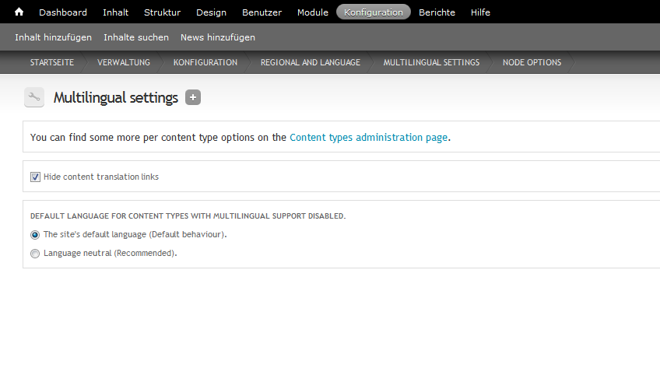Toggle Hide content translation links checkbox

[x=35, y=177]
